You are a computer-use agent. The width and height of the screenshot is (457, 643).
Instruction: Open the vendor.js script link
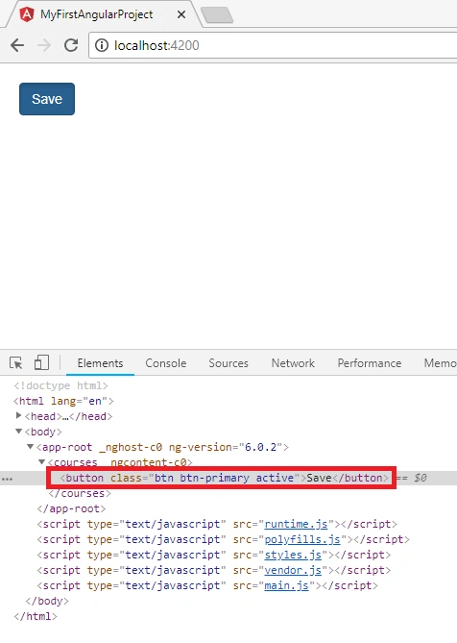pos(293,570)
